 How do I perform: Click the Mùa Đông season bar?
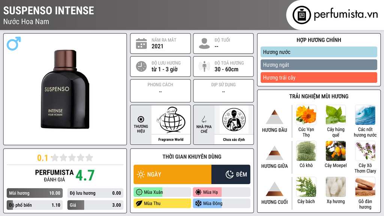(x=221, y=203)
